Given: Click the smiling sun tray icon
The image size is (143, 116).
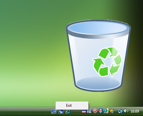Looking at the screenshot, I should 111,111.
